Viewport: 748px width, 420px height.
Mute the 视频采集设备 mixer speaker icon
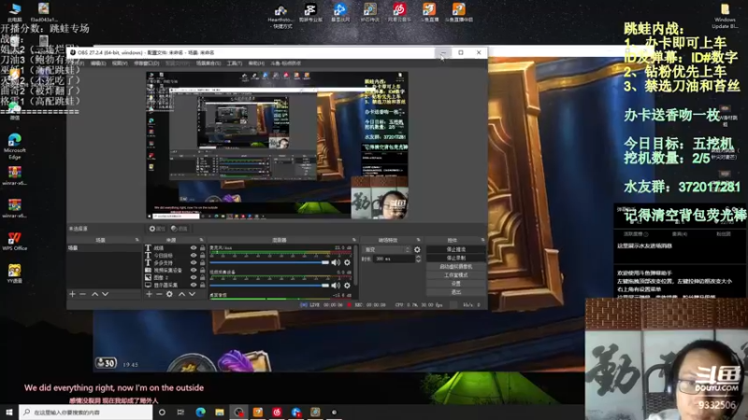336,286
